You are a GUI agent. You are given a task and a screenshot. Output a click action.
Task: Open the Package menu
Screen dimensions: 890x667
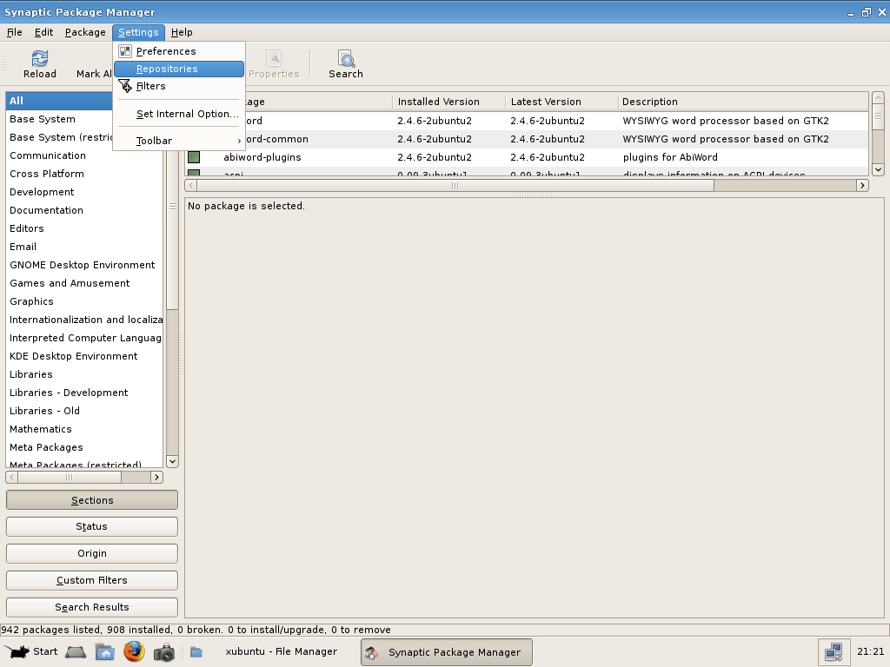(x=85, y=32)
